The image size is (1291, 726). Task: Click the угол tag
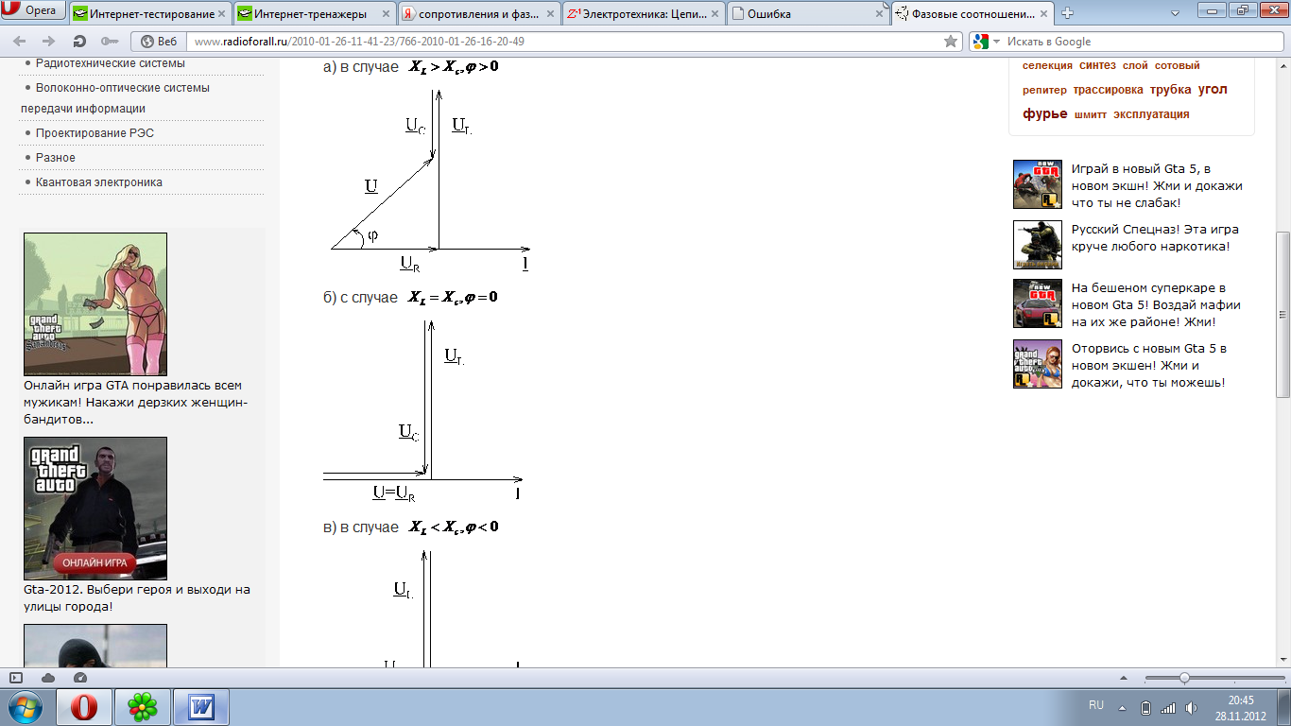1213,90
